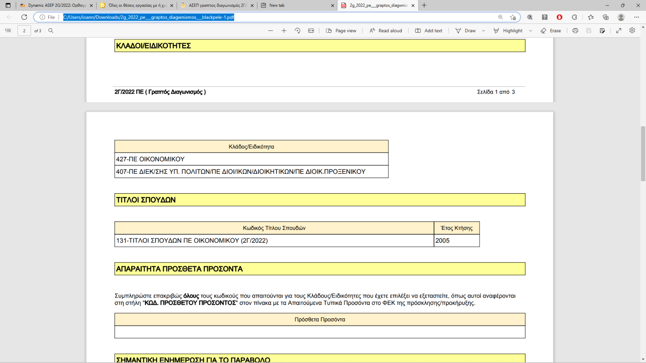Open a new browser tab

click(x=424, y=5)
